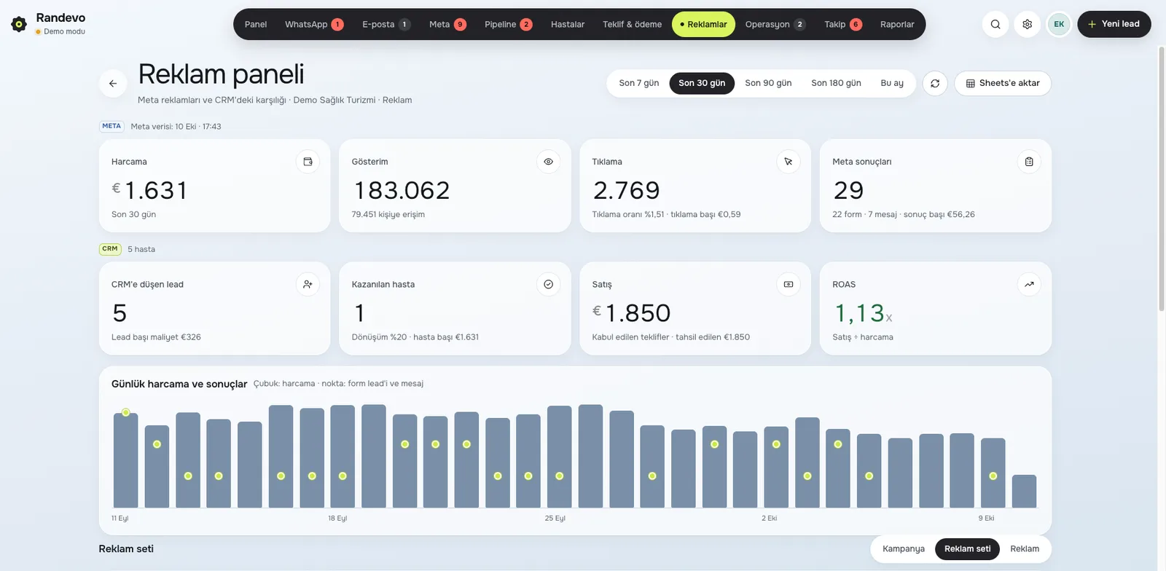
Task: Click the back arrow beside Reklam paneli
Action: 113,83
